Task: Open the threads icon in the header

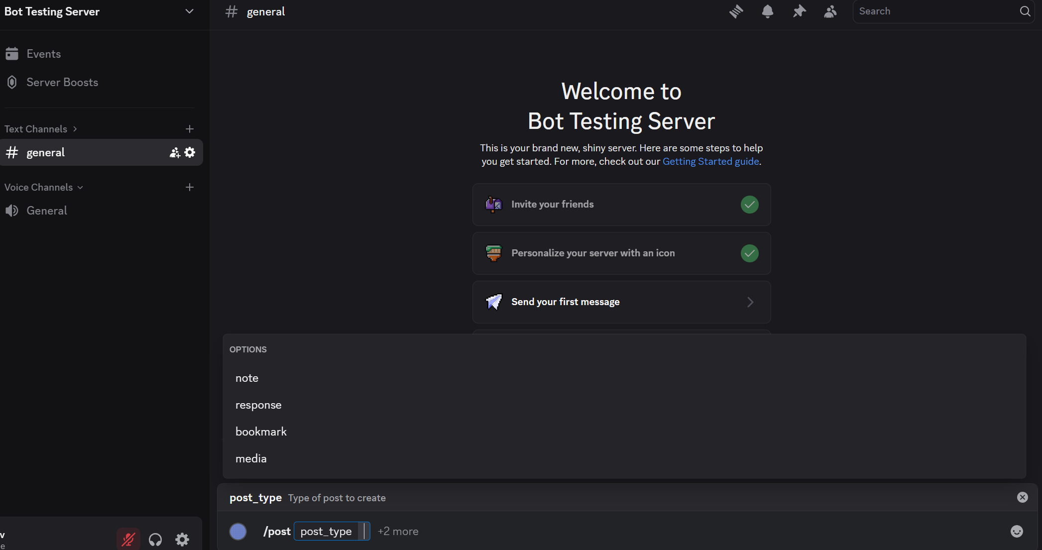Action: coord(736,11)
